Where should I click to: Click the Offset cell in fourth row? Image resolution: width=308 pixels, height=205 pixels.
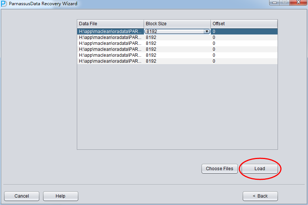(244, 49)
